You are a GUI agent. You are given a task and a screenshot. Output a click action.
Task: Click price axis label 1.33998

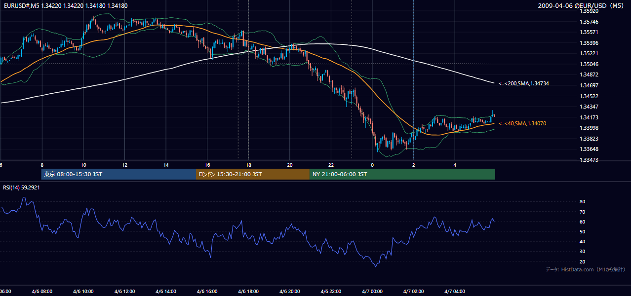589,128
